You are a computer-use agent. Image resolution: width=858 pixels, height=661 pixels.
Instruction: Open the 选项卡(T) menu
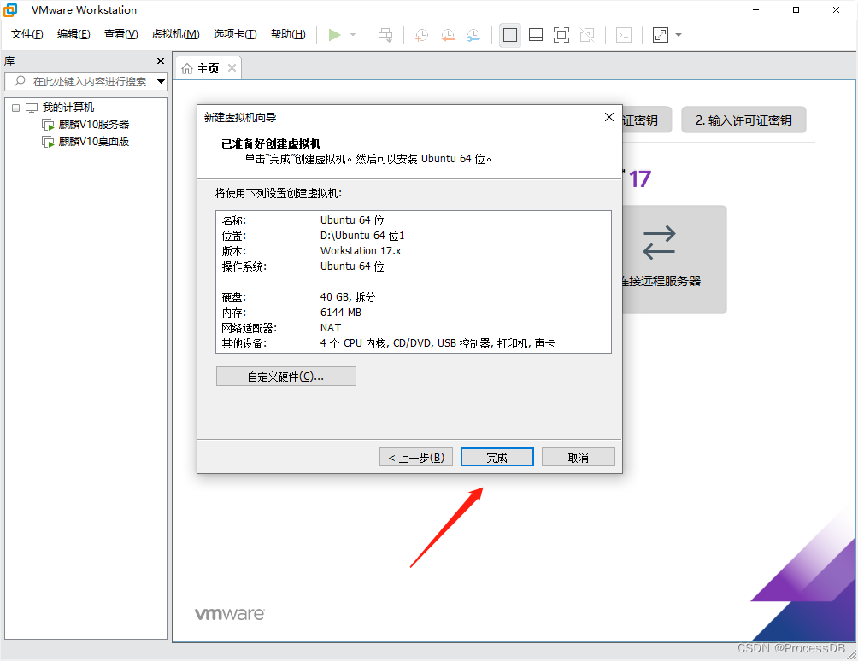coord(235,34)
